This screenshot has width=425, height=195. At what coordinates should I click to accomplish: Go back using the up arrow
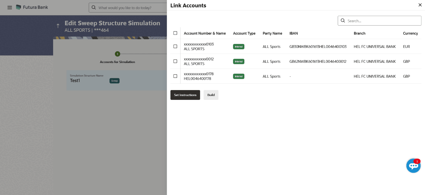(58, 26)
